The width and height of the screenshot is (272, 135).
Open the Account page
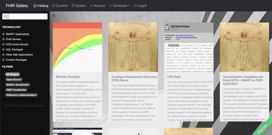pos(98,6)
